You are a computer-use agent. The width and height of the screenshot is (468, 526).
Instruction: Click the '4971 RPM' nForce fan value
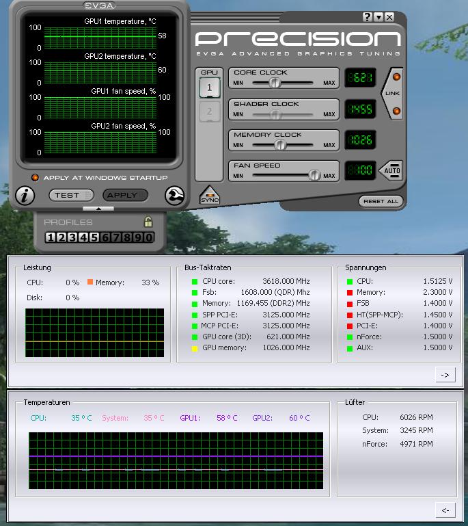point(416,444)
